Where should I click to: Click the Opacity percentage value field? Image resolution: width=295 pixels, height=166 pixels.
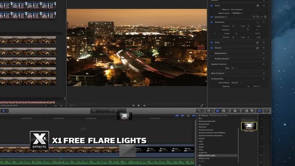[257, 87]
